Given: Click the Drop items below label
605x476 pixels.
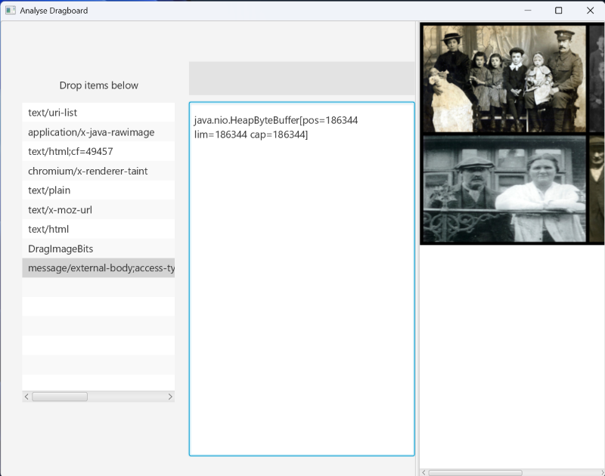Looking at the screenshot, I should click(x=99, y=85).
